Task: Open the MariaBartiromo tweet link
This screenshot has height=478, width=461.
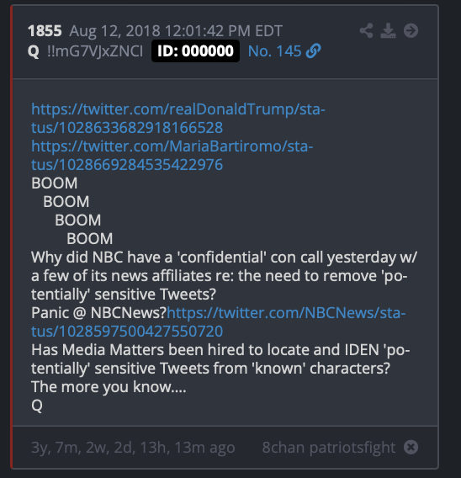Action: click(x=172, y=156)
